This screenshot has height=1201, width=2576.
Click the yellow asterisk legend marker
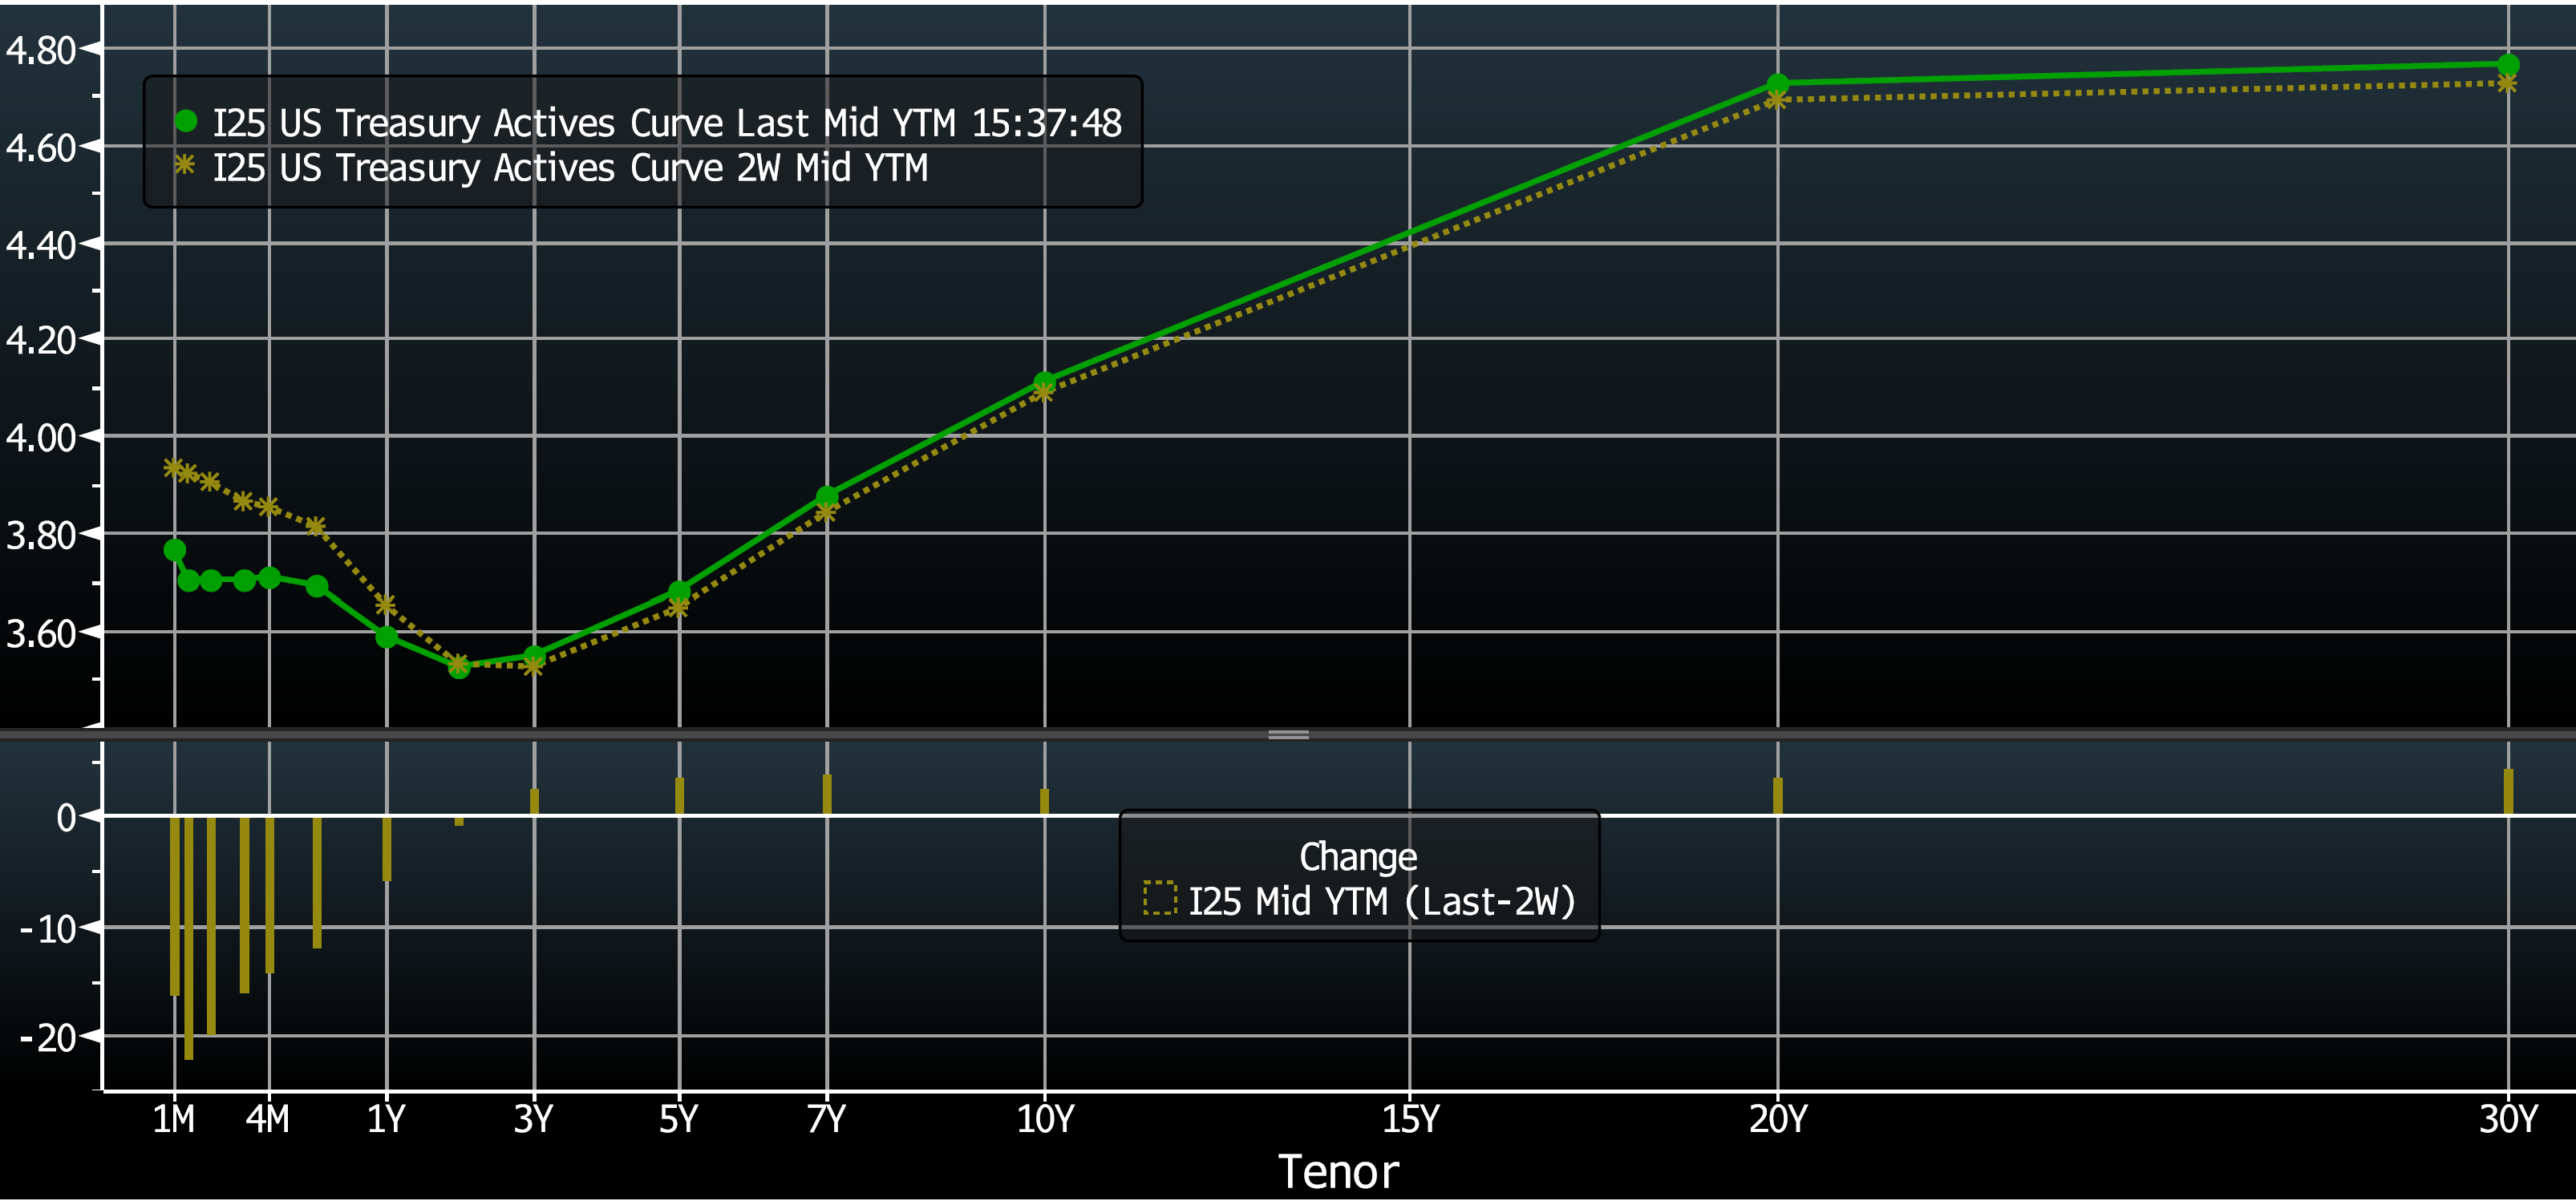(185, 167)
